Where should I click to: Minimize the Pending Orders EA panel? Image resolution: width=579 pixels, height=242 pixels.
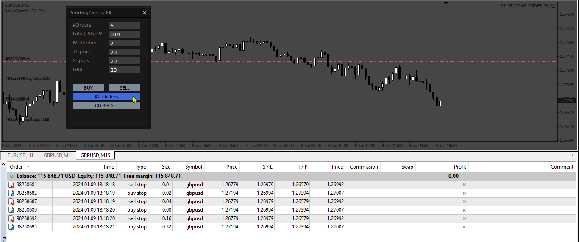pyautogui.click(x=136, y=13)
